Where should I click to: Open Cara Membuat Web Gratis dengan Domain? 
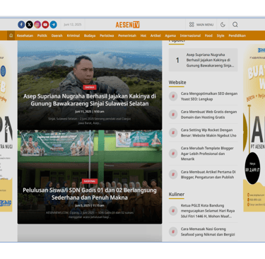[208, 115]
